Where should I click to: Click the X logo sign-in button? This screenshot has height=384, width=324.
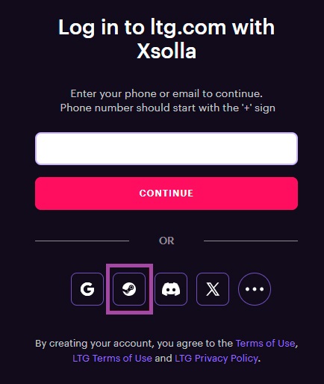(x=213, y=289)
